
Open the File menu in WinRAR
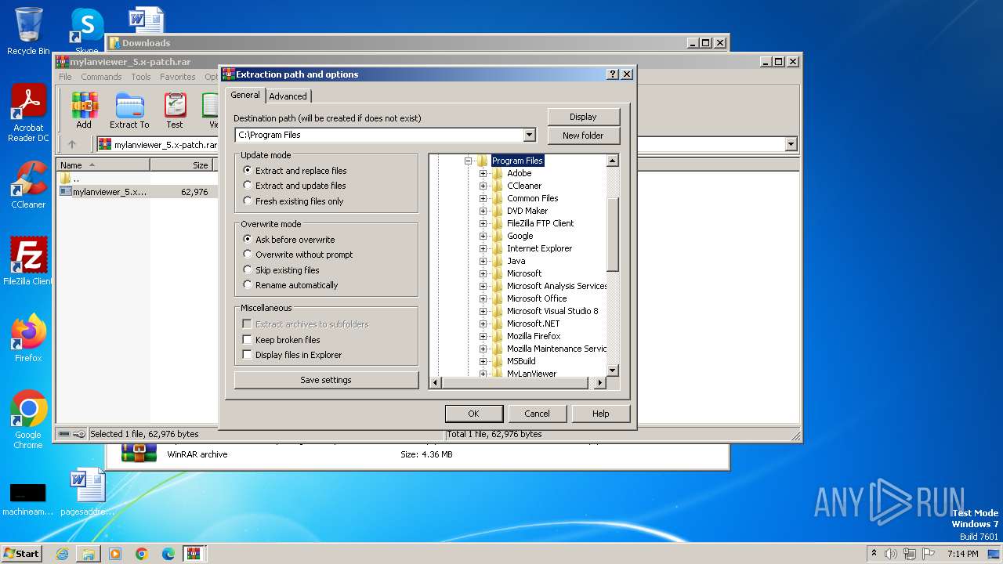tap(65, 77)
